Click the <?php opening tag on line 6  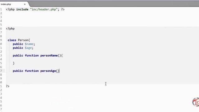point(10,29)
